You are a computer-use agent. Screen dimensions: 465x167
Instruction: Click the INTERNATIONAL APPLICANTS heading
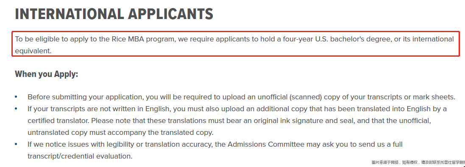pyautogui.click(x=114, y=14)
